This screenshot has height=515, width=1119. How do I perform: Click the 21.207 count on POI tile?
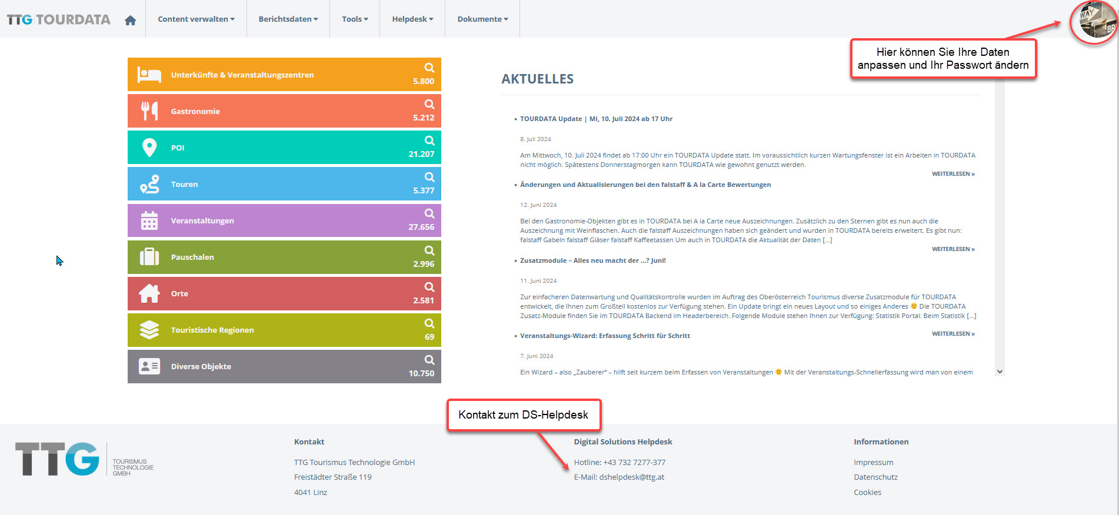421,154
